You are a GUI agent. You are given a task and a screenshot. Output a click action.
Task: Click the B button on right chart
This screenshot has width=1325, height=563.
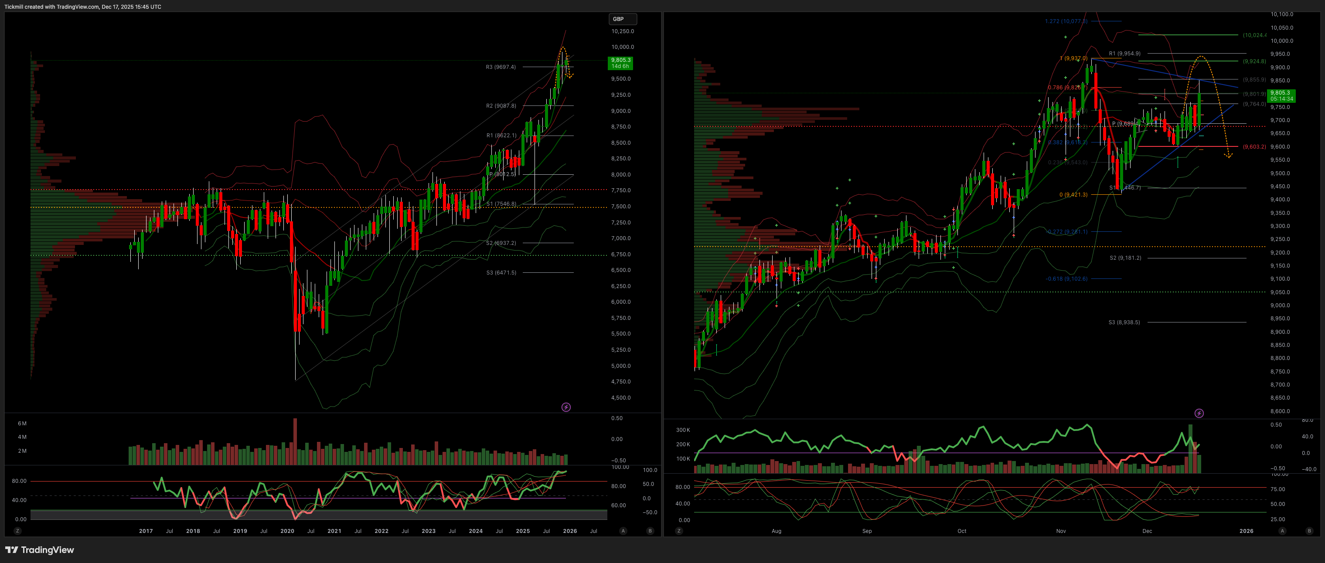point(1309,531)
